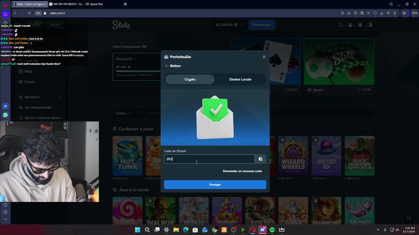Open the Duck Hunters Happy Hour game
The height and width of the screenshot is (235, 419).
coord(359,156)
